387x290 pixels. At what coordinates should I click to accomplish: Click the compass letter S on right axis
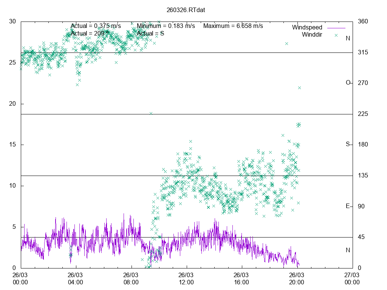[348, 144]
